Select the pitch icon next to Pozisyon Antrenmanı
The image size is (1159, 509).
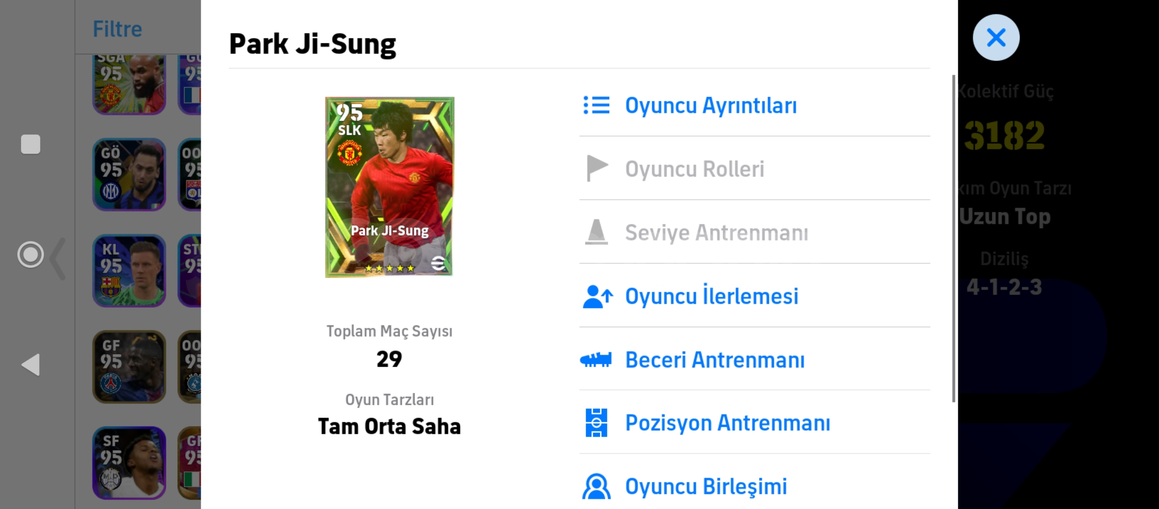tap(596, 422)
